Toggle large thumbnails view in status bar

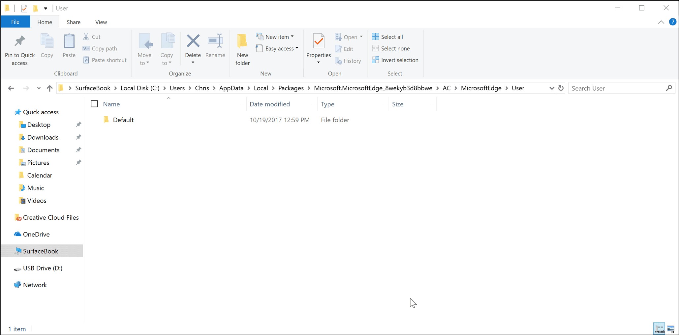670,328
